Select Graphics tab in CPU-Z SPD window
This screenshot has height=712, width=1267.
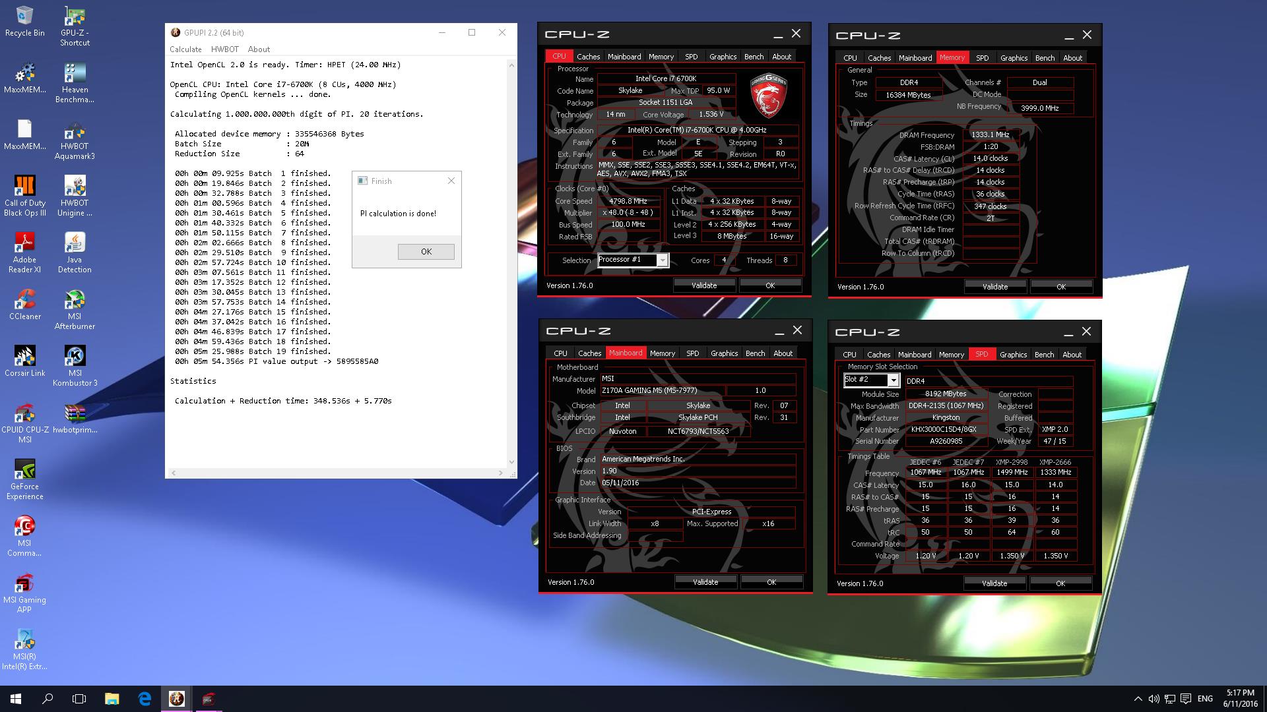(1013, 355)
